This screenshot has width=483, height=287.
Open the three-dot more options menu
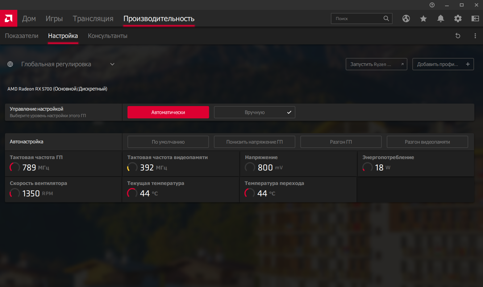[x=475, y=36]
